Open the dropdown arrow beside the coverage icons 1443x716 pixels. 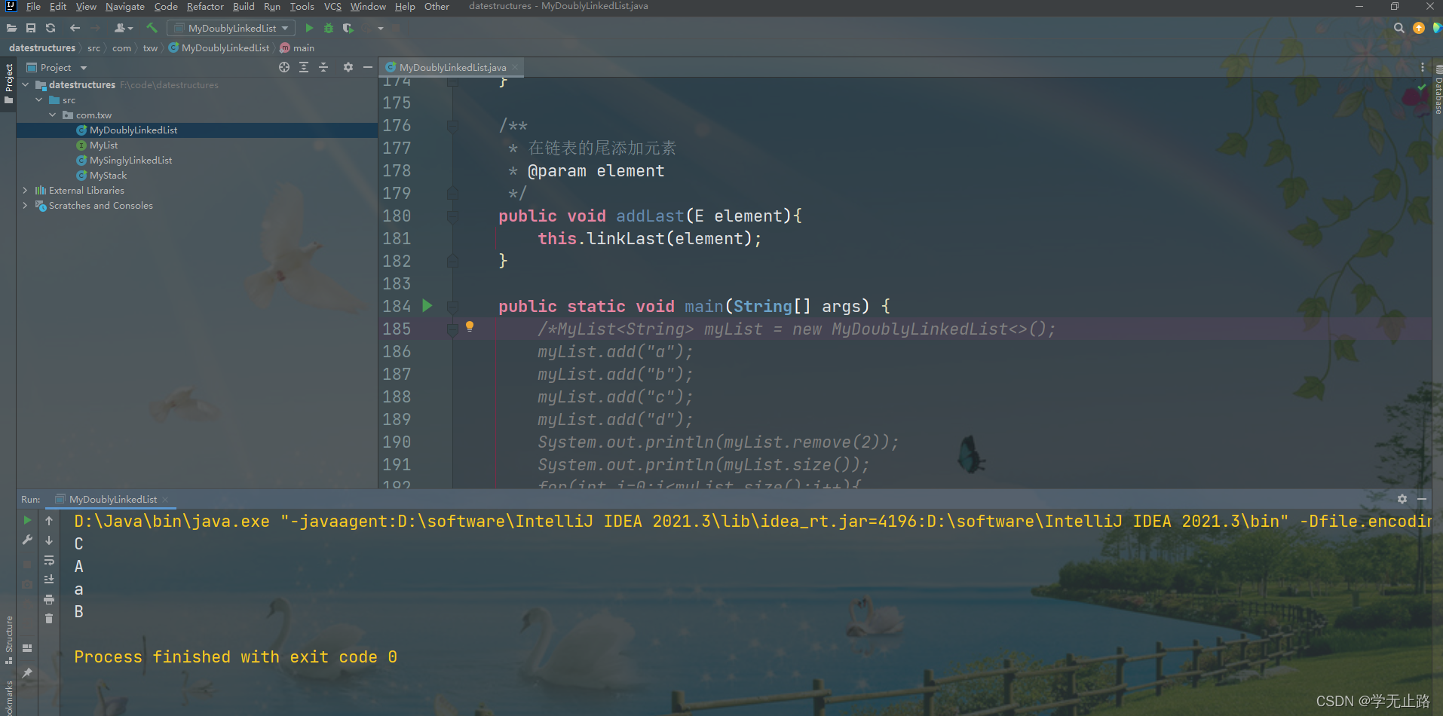[381, 28]
